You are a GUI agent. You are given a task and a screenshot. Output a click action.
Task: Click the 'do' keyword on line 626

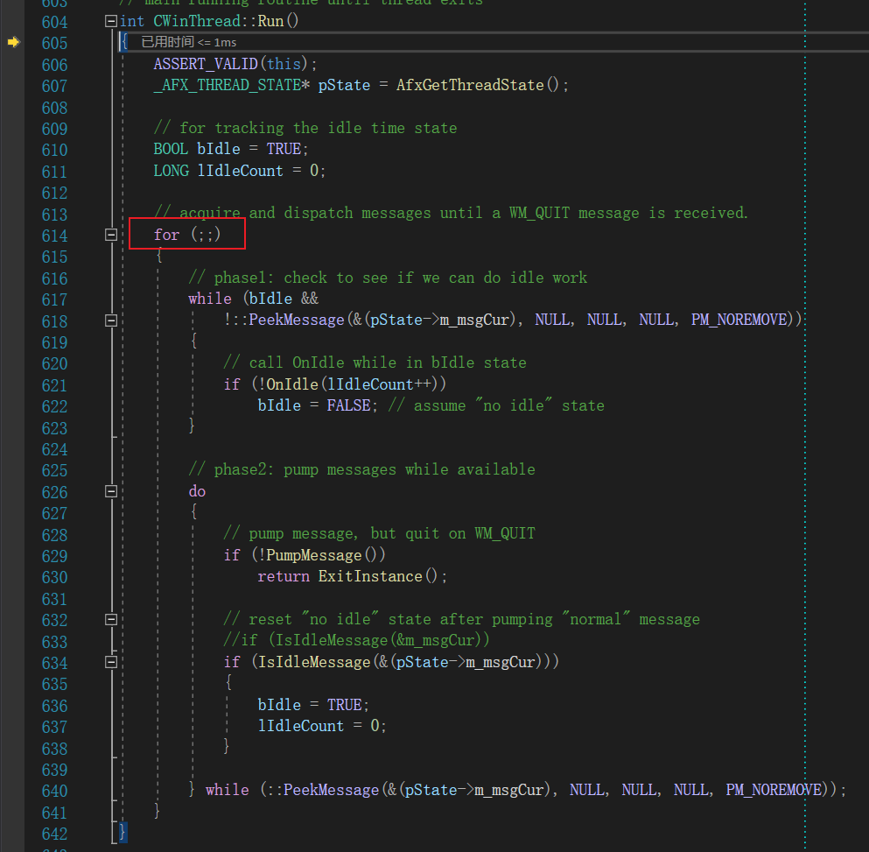point(197,491)
